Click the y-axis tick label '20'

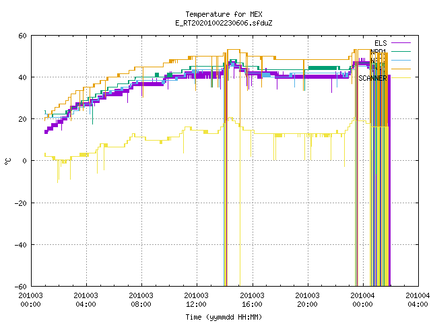click(22, 119)
